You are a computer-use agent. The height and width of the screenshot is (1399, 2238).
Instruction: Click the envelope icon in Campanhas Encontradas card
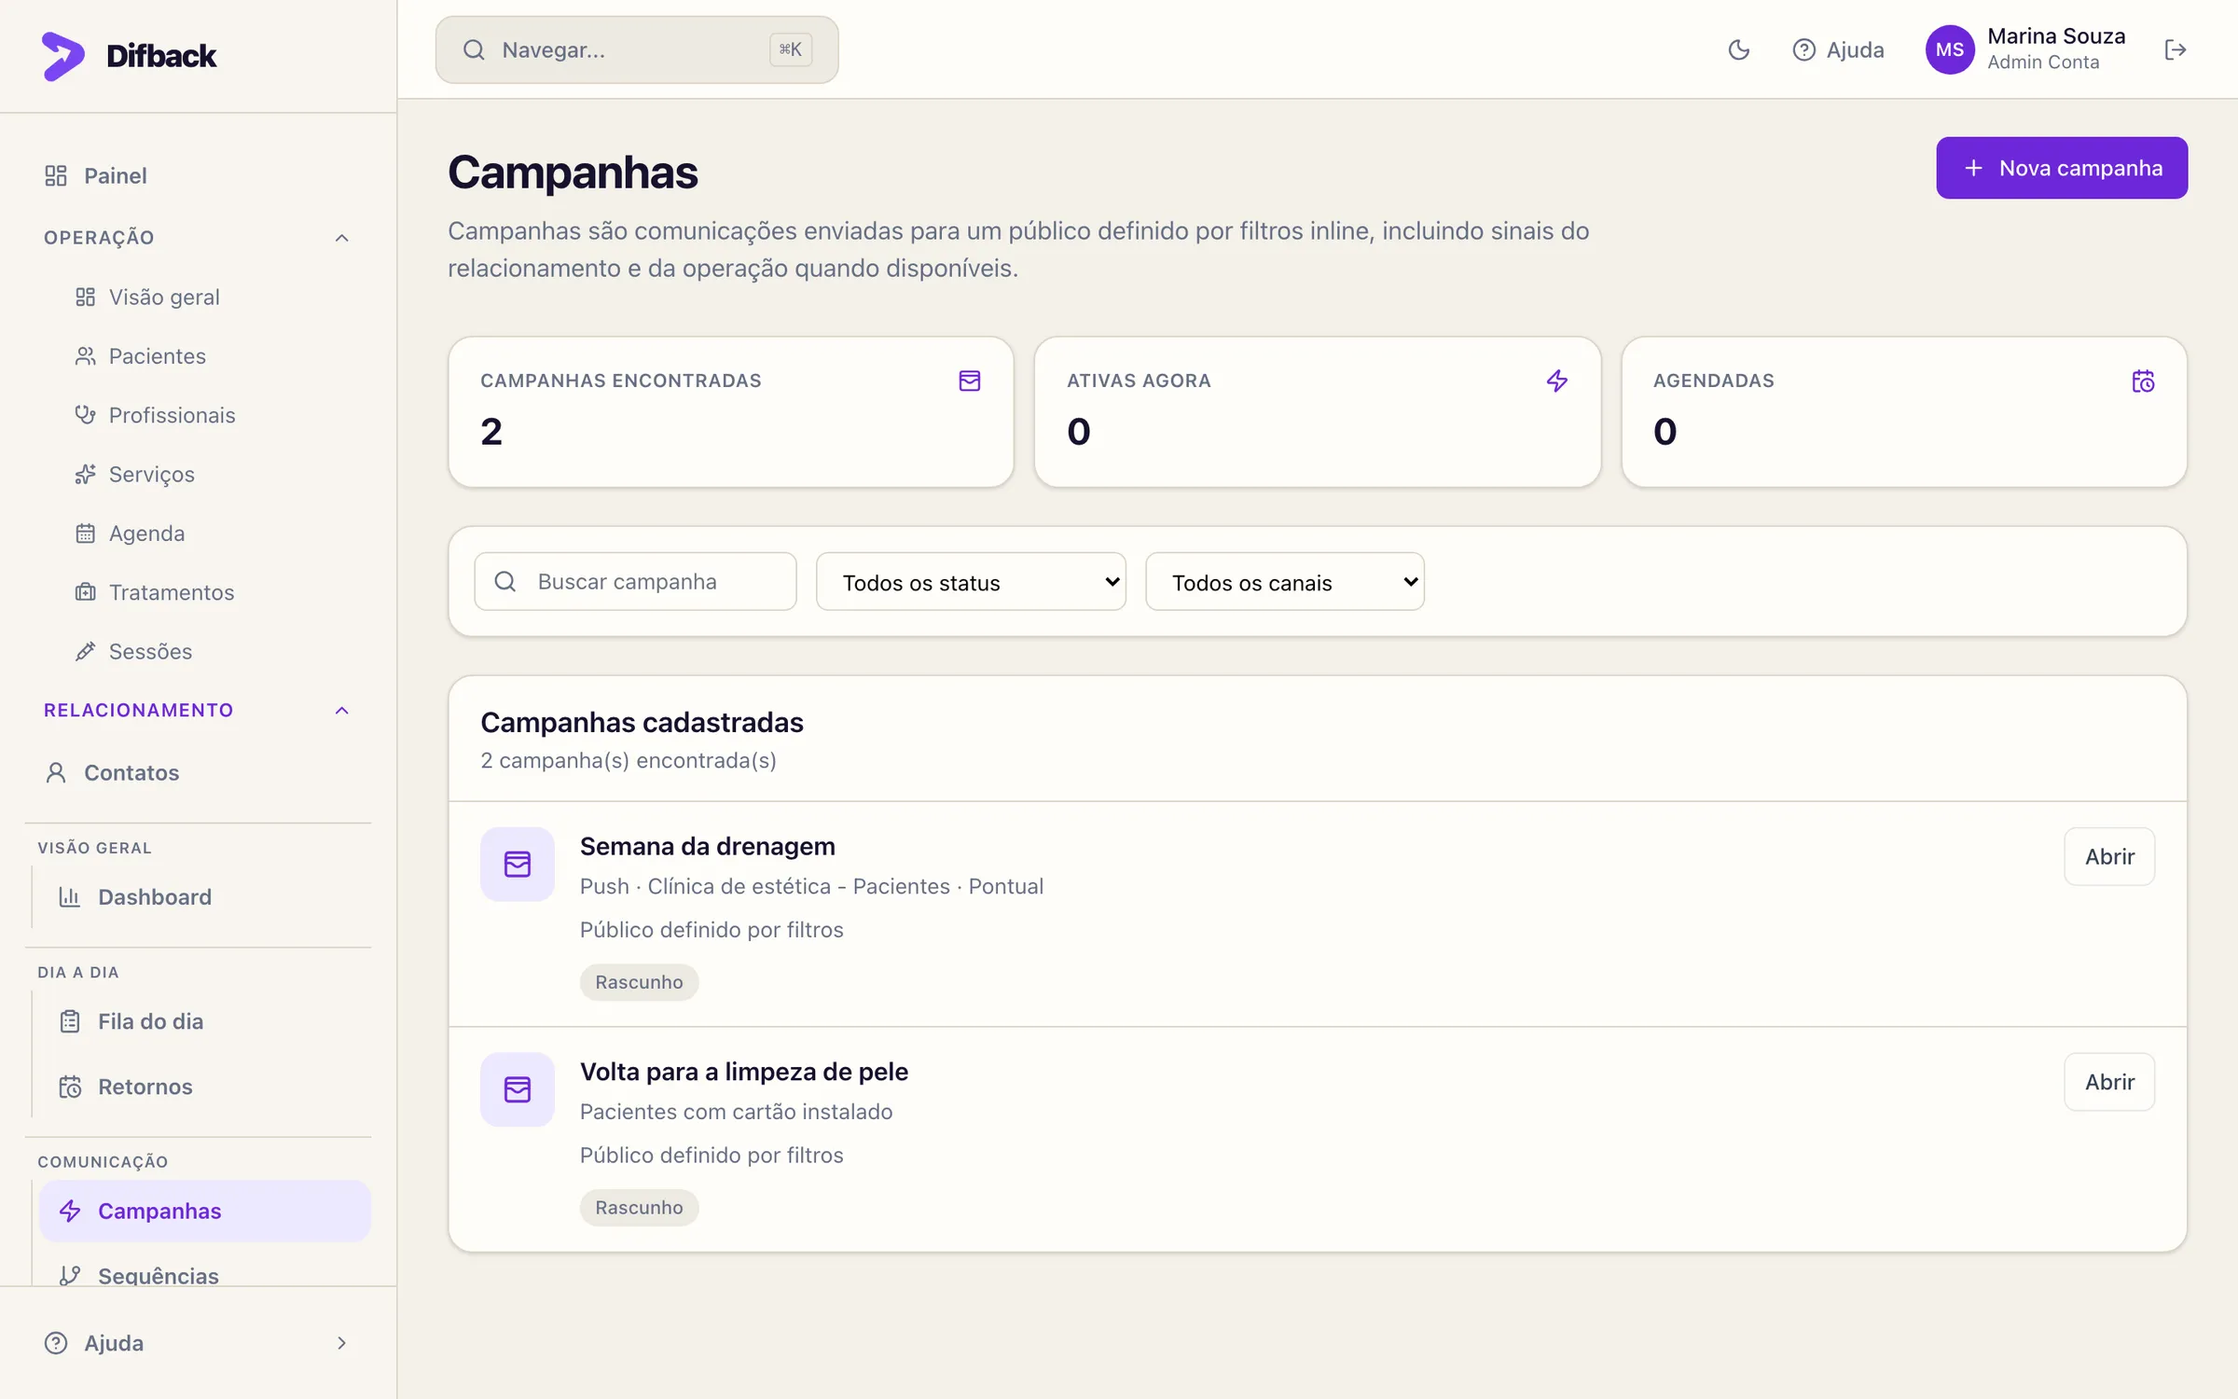(x=970, y=381)
